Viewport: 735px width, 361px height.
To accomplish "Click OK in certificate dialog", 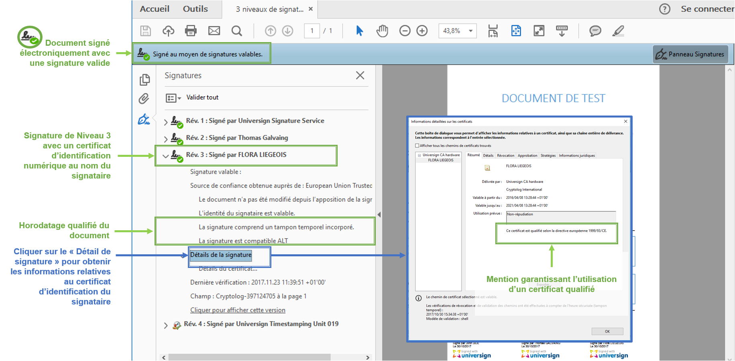I will coord(607,331).
